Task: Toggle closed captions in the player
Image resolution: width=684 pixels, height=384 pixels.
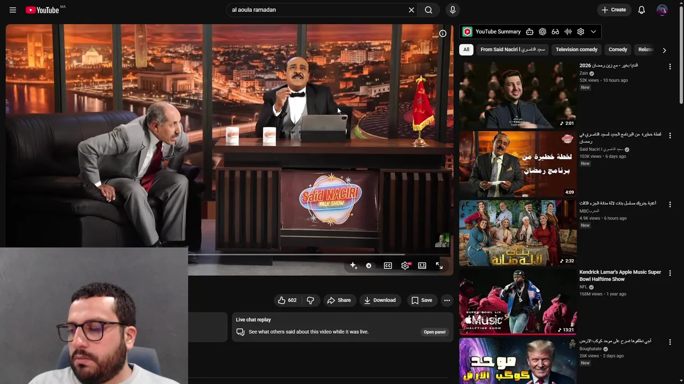Action: (388, 266)
